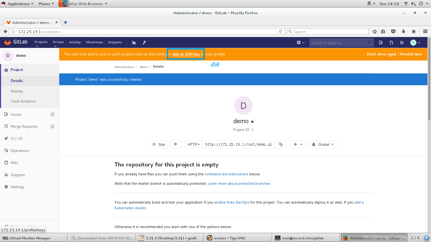This screenshot has width=431, height=242.
Task: Show bookmarks list icon in Firefox toolbar
Action: [x=383, y=31]
